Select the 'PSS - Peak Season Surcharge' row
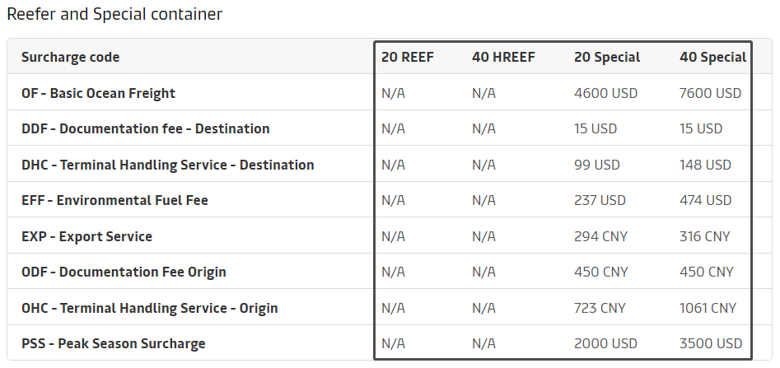Image resolution: width=780 pixels, height=368 pixels. (x=113, y=344)
